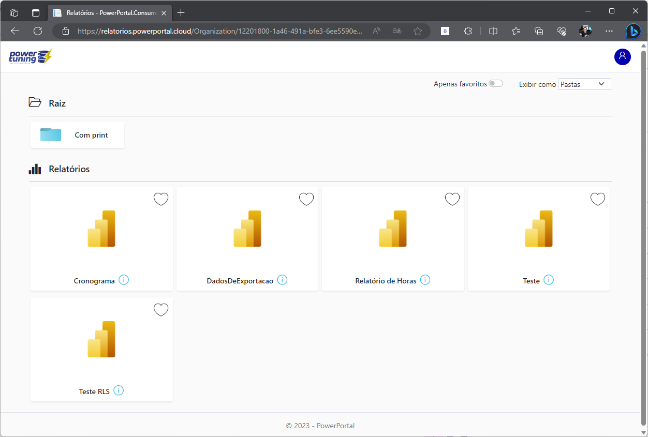This screenshot has height=437, width=648.
Task: Open the Com print folder
Action: [77, 135]
